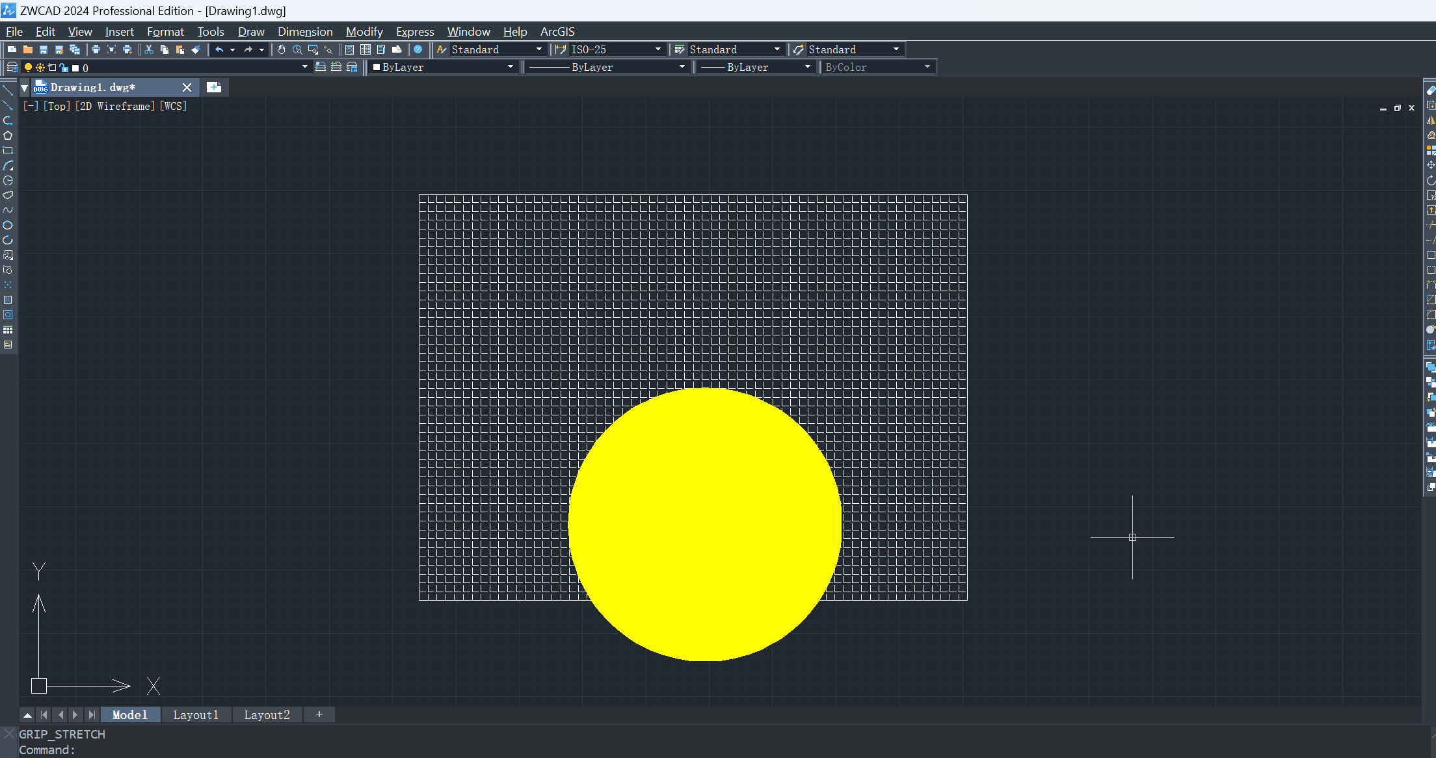Select the Rectangle tool
The width and height of the screenshot is (1436, 758).
coord(8,150)
